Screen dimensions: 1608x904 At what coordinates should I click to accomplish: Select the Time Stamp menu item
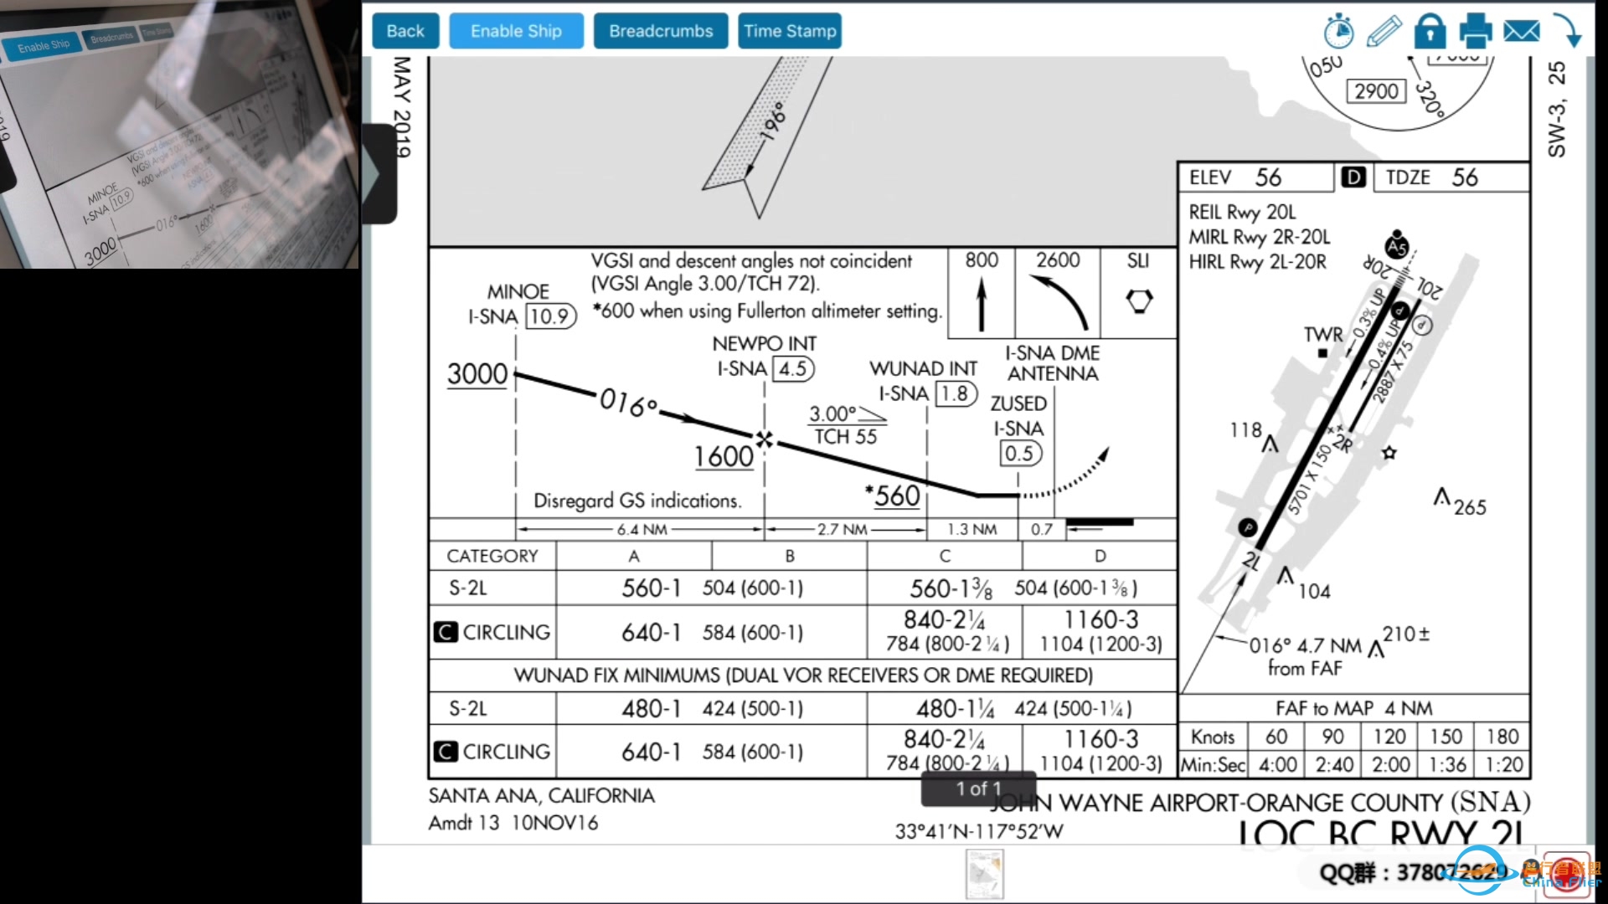click(x=790, y=31)
